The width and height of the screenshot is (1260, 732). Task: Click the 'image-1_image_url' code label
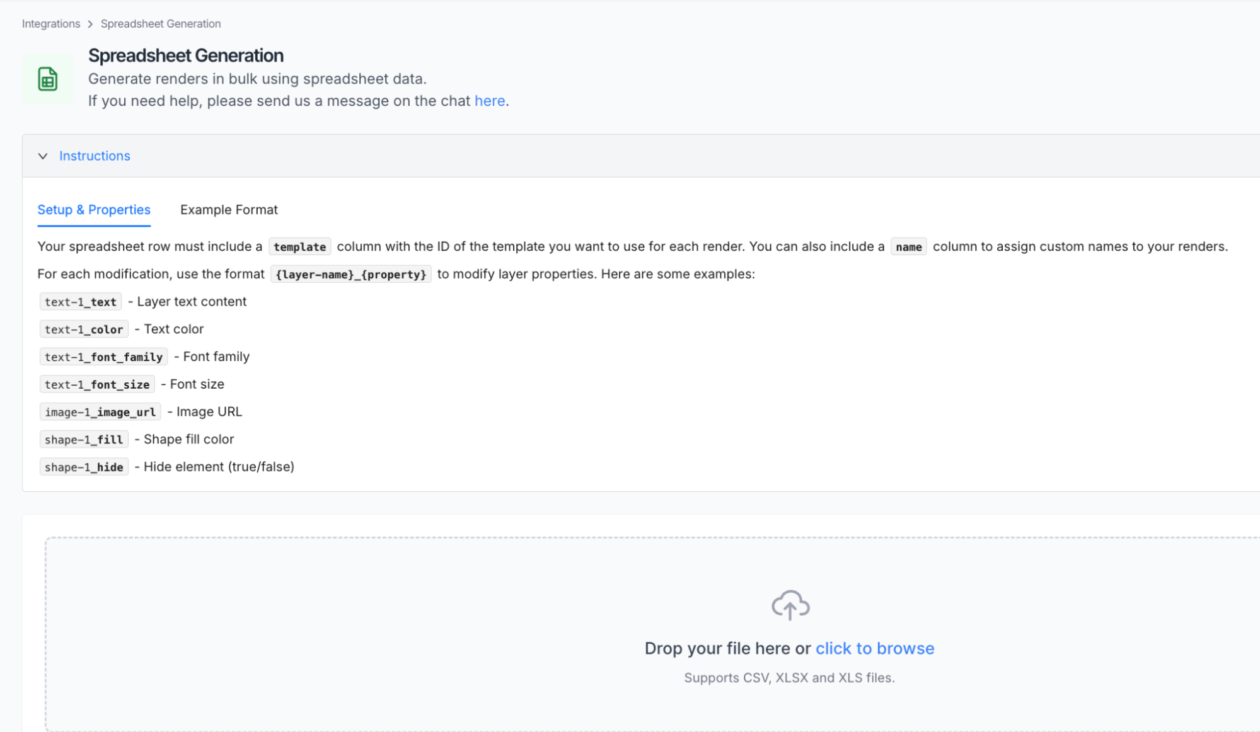point(100,412)
